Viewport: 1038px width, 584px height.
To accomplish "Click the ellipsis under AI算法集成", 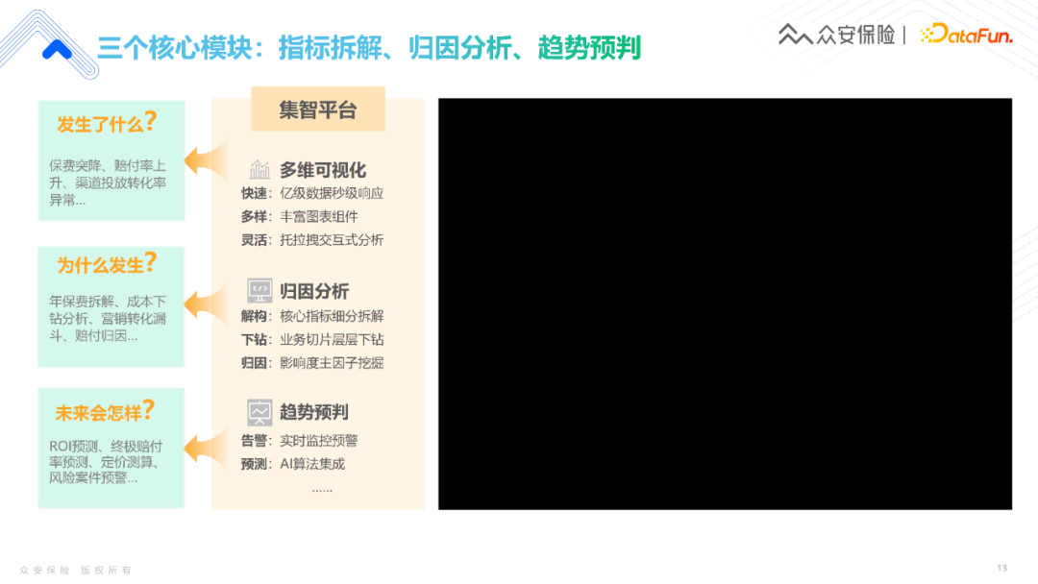I will point(322,490).
